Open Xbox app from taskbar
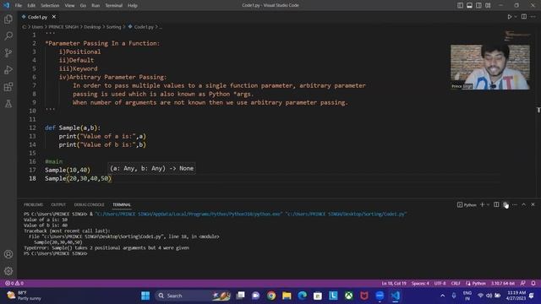The width and height of the screenshot is (541, 304). 349,296
